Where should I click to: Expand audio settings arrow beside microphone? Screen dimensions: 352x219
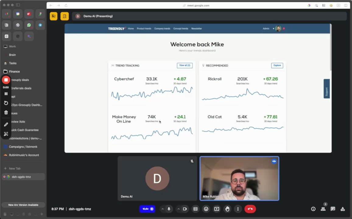pyautogui.click(x=162, y=209)
